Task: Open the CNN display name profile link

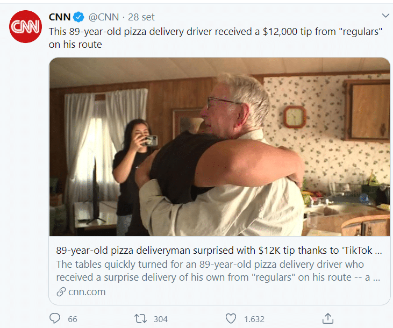Action: (x=60, y=16)
